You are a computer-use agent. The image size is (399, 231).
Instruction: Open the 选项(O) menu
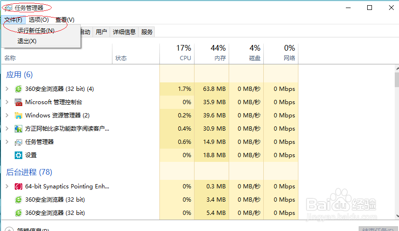[39, 20]
